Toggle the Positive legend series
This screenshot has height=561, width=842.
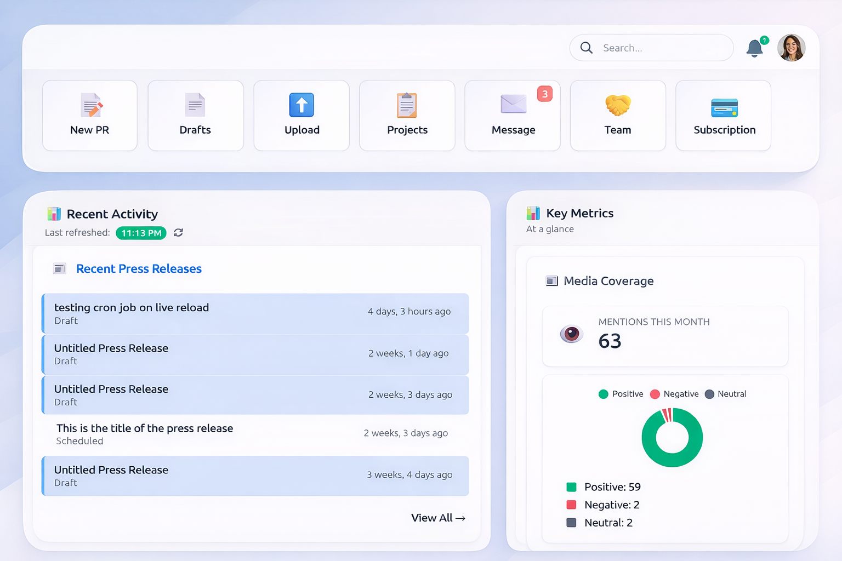tap(621, 394)
